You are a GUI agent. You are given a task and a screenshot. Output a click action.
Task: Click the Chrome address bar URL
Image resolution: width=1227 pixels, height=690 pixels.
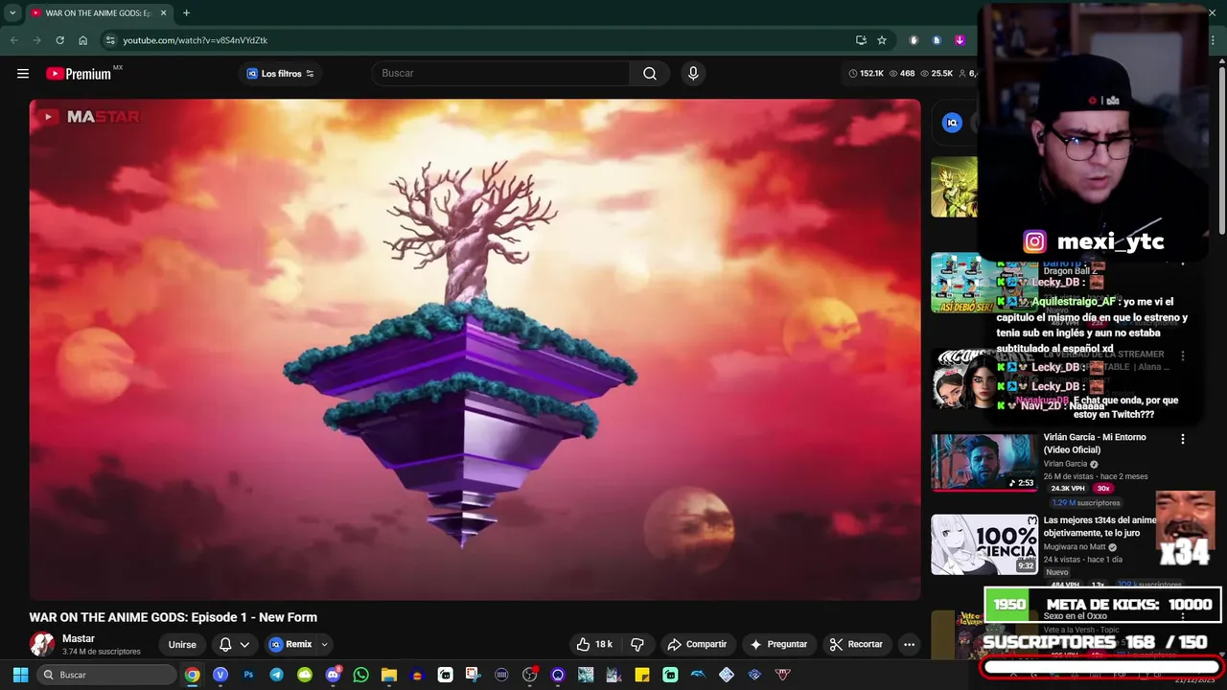click(x=196, y=40)
